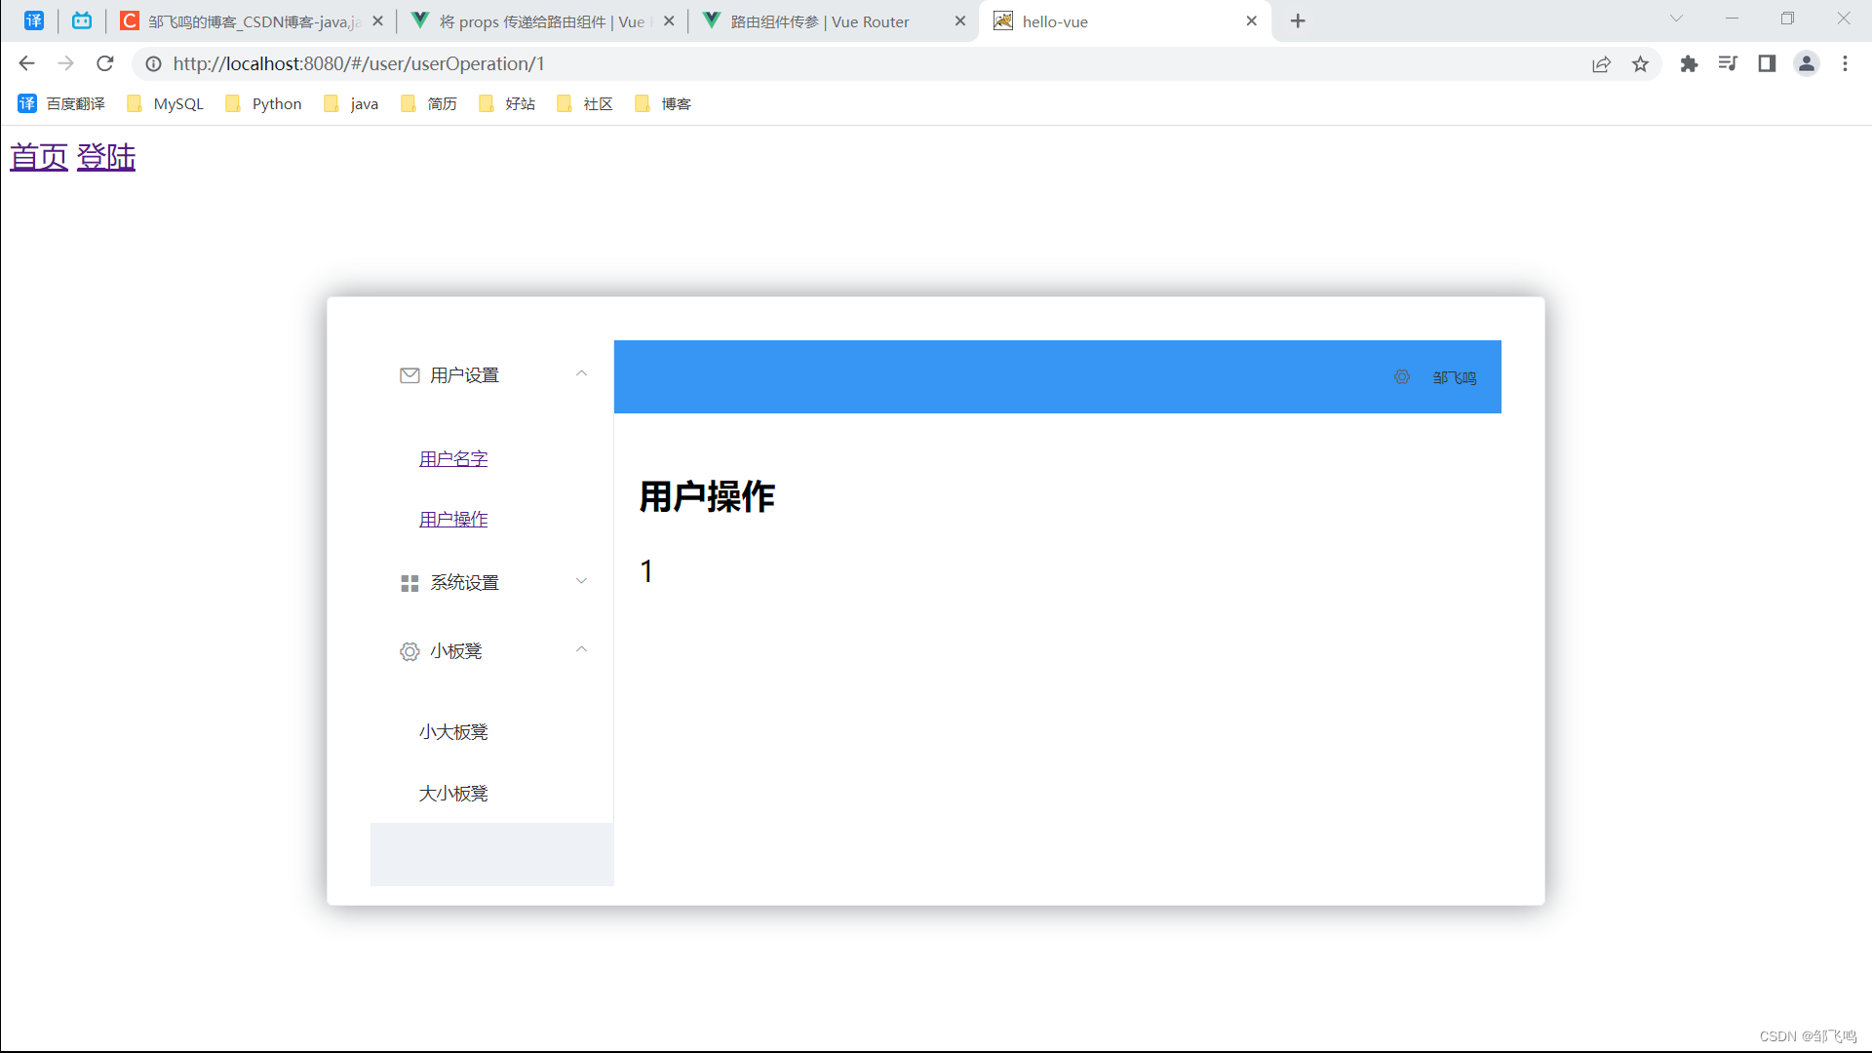Open the 简历 bookmark folder
The image size is (1872, 1053).
(x=429, y=103)
